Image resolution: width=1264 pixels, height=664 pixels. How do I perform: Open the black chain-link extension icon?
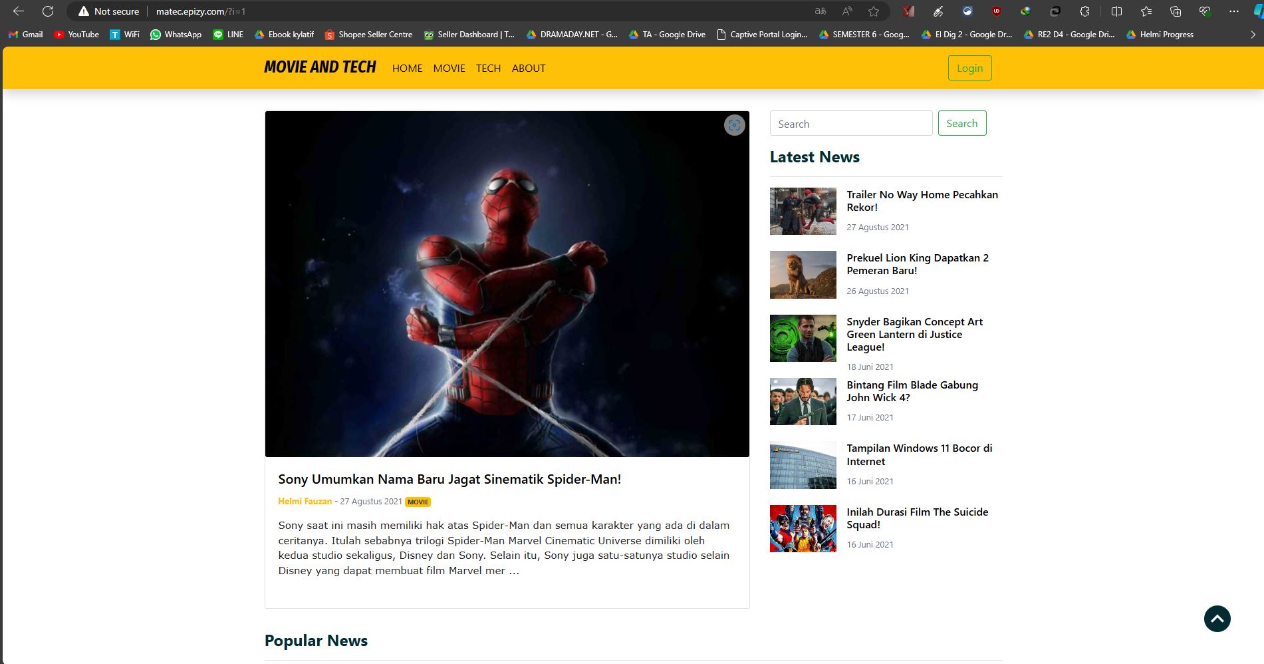(x=1055, y=11)
